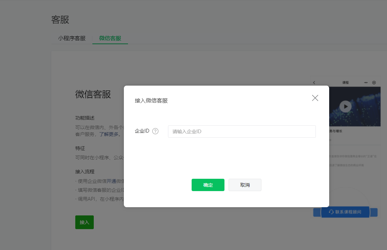Switch to the 小程序客服 tab

(x=72, y=38)
